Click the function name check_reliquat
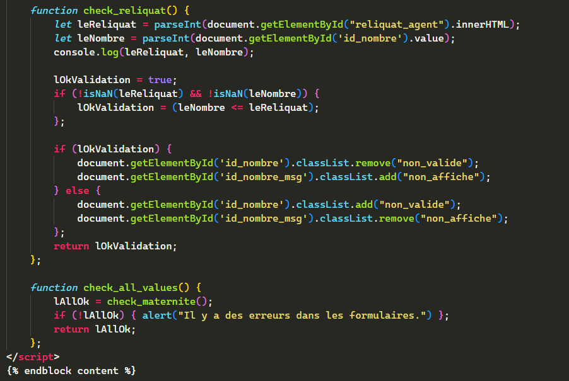This screenshot has height=381, width=569. pos(125,11)
